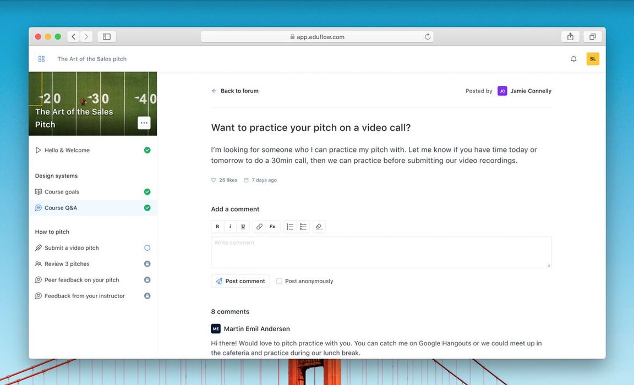634x385 pixels.
Task: Create a bulleted list in the comment box
Action: coord(303,226)
